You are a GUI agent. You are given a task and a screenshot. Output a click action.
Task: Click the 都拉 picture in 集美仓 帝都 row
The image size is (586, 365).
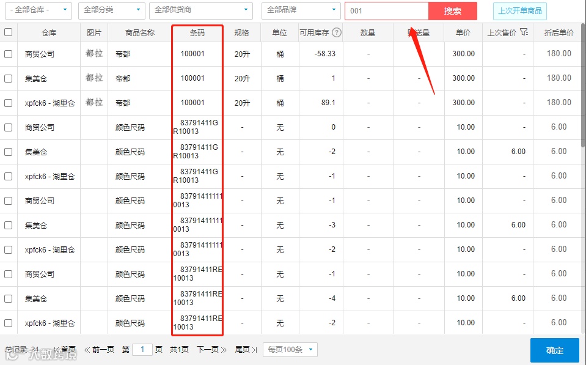click(94, 78)
